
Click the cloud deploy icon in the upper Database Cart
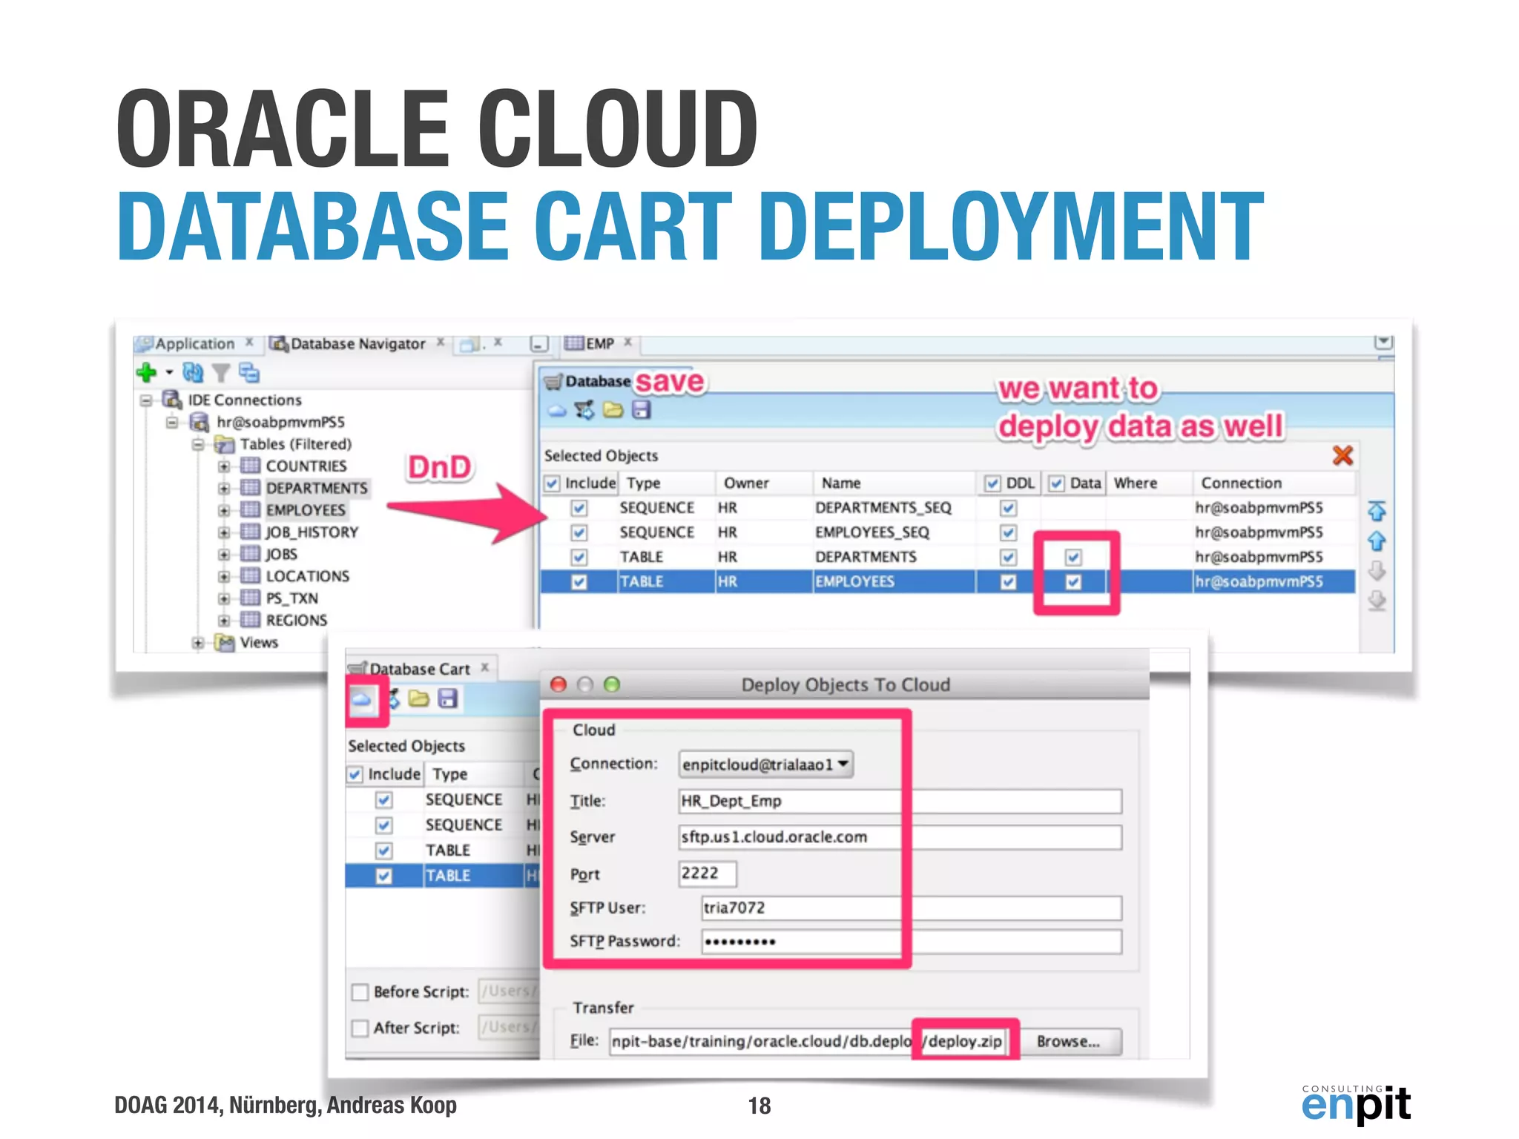[557, 410]
